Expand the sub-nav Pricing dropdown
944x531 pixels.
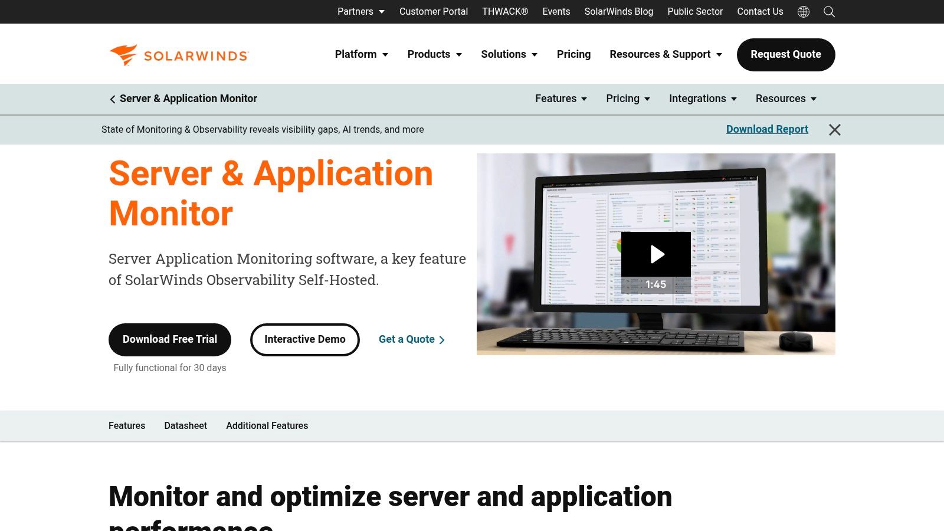(x=628, y=99)
